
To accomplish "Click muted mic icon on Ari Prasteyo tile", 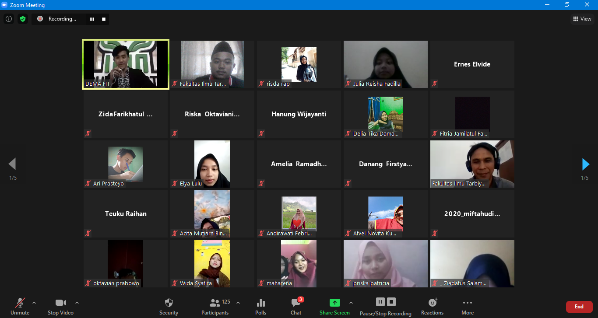I will 88,183.
